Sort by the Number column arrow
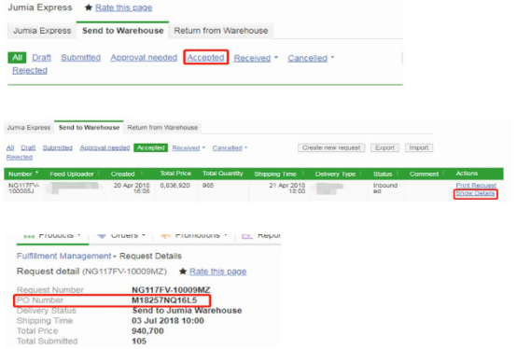This screenshot has height=349, width=517. click(x=37, y=173)
